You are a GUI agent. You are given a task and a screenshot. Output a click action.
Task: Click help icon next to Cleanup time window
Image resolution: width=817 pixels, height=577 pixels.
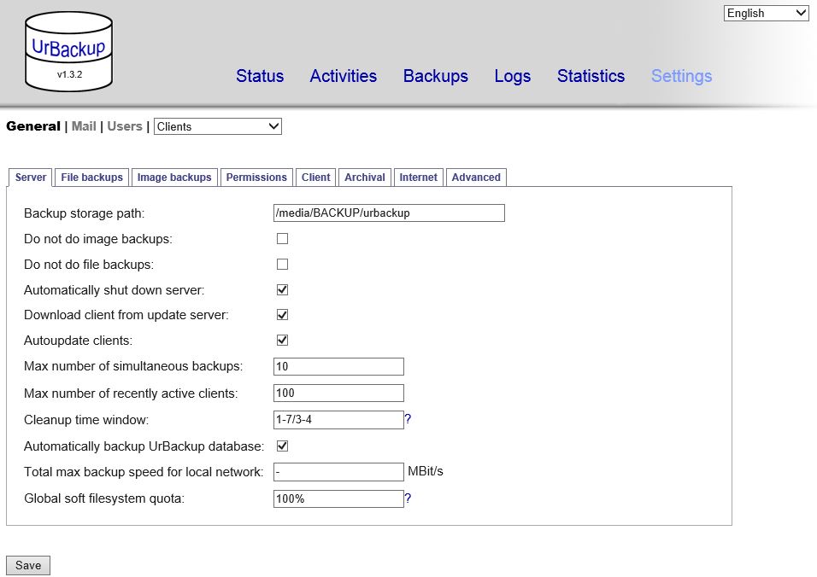tap(408, 419)
